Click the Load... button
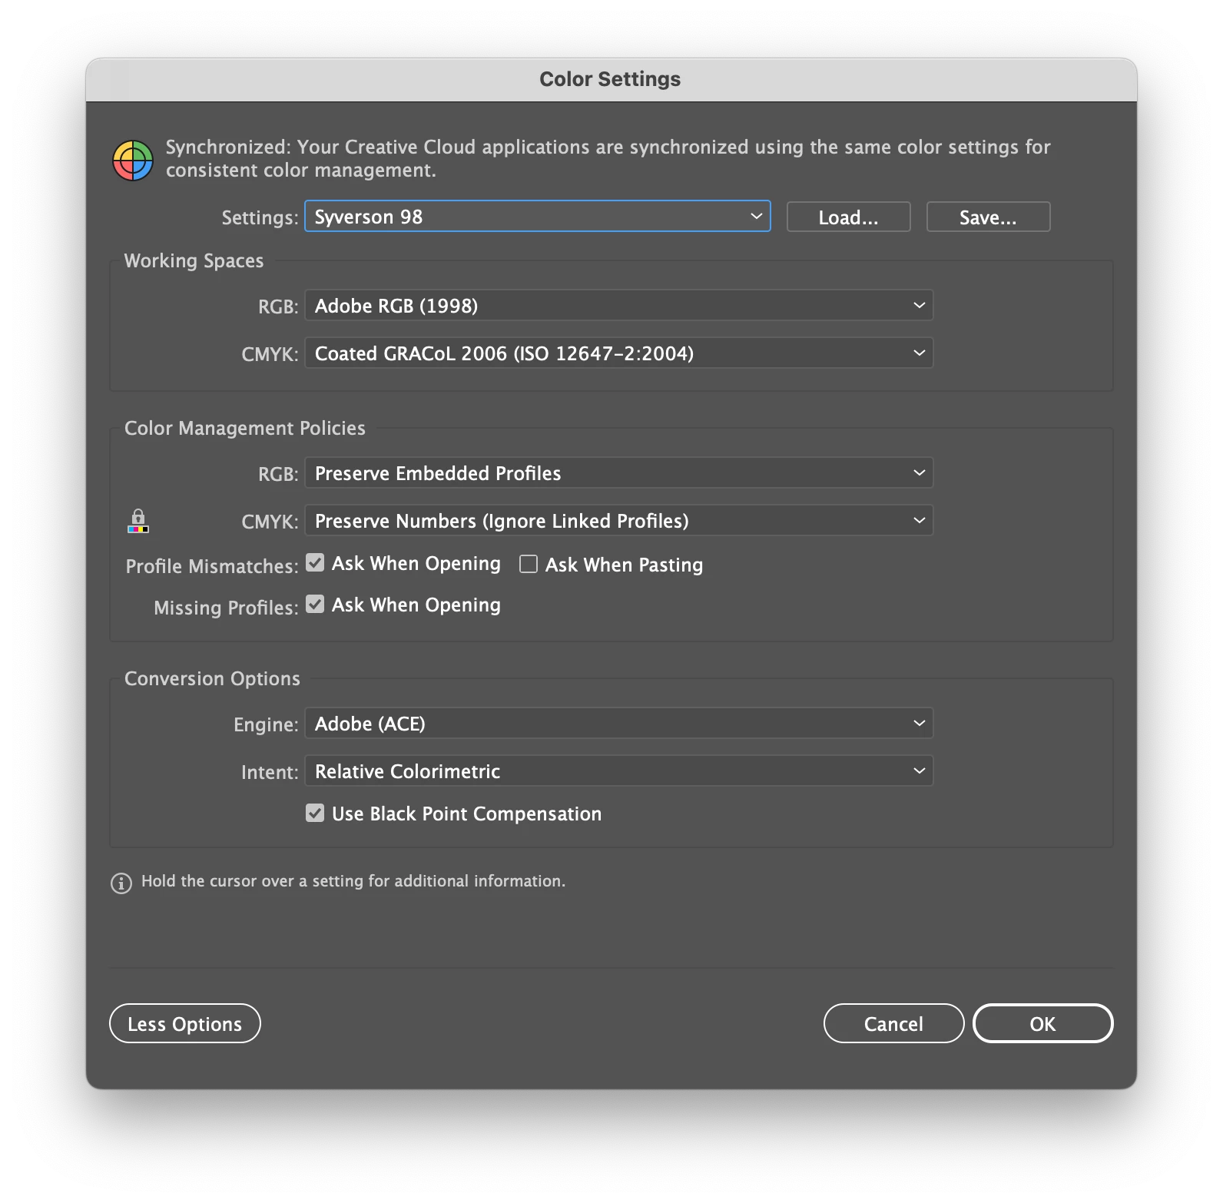The image size is (1223, 1203). (849, 217)
